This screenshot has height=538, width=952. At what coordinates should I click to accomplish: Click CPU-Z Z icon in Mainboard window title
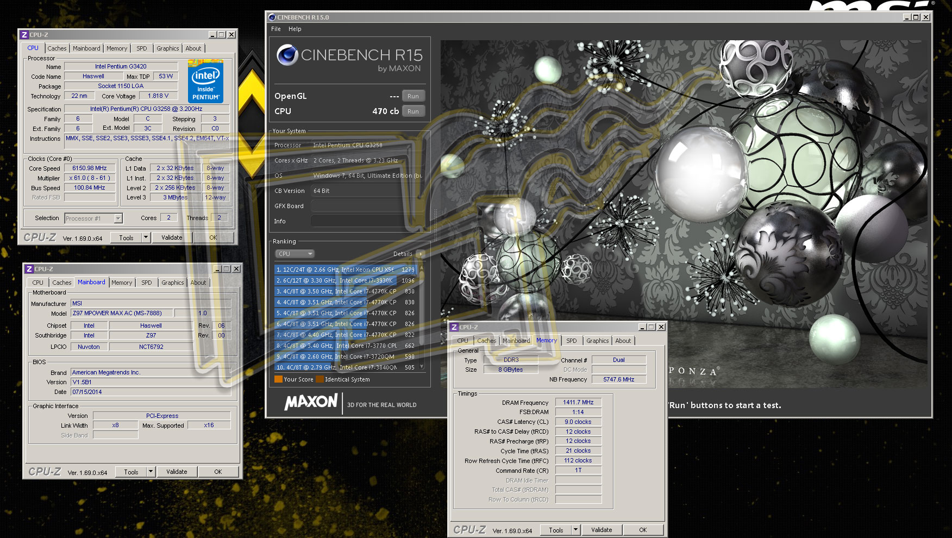(29, 269)
